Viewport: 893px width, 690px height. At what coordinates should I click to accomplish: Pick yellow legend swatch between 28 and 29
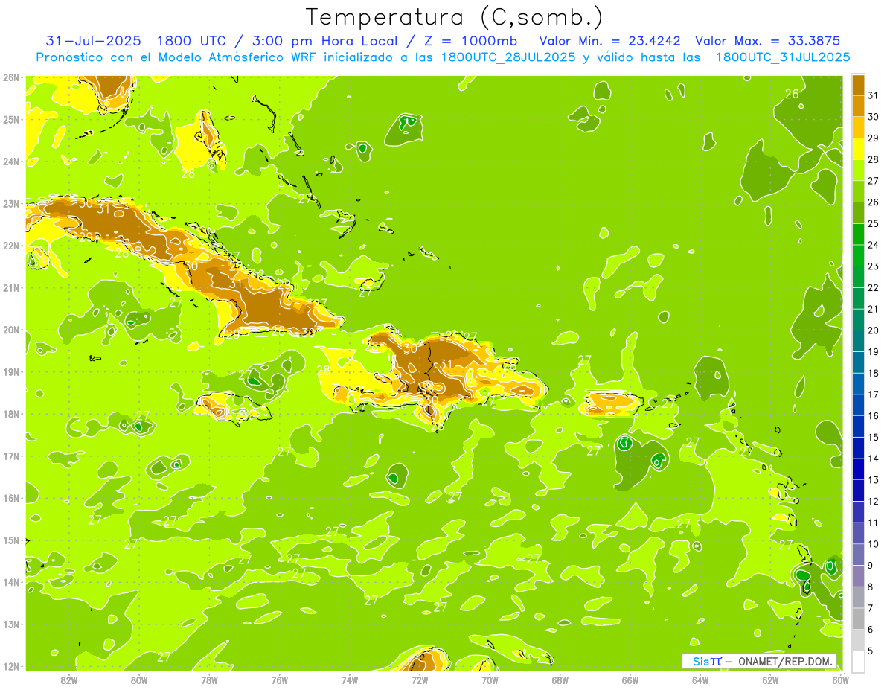coord(858,149)
